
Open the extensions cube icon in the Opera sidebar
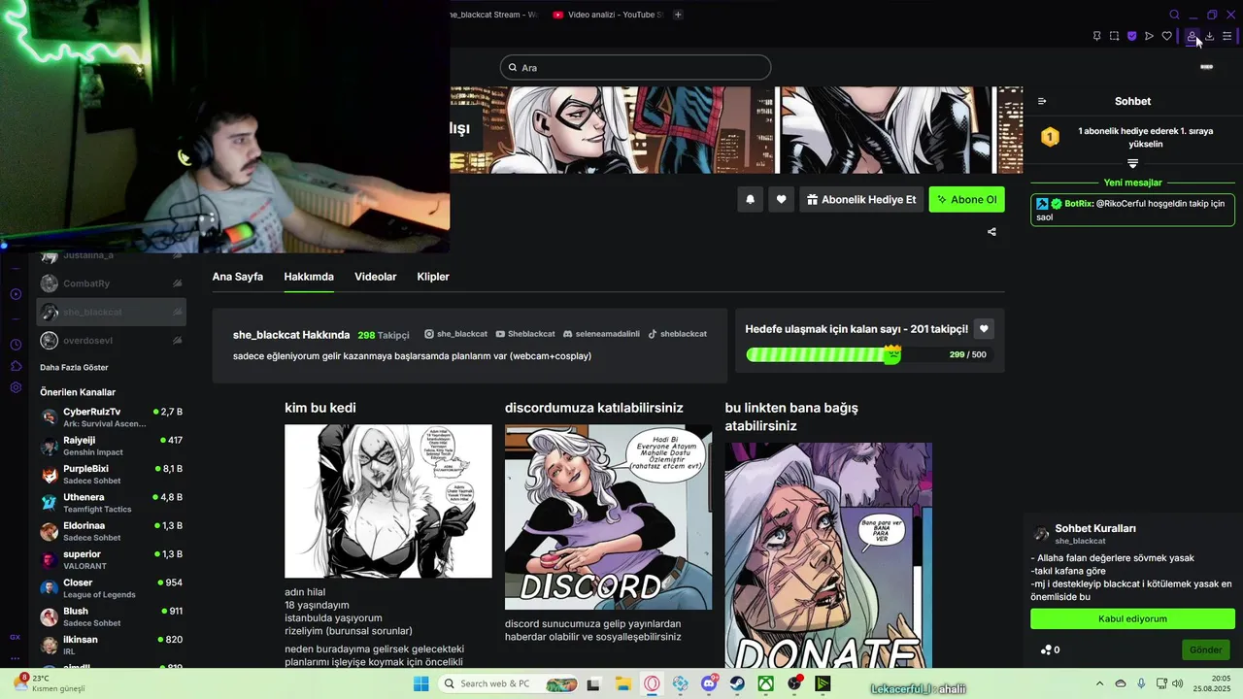(x=16, y=366)
